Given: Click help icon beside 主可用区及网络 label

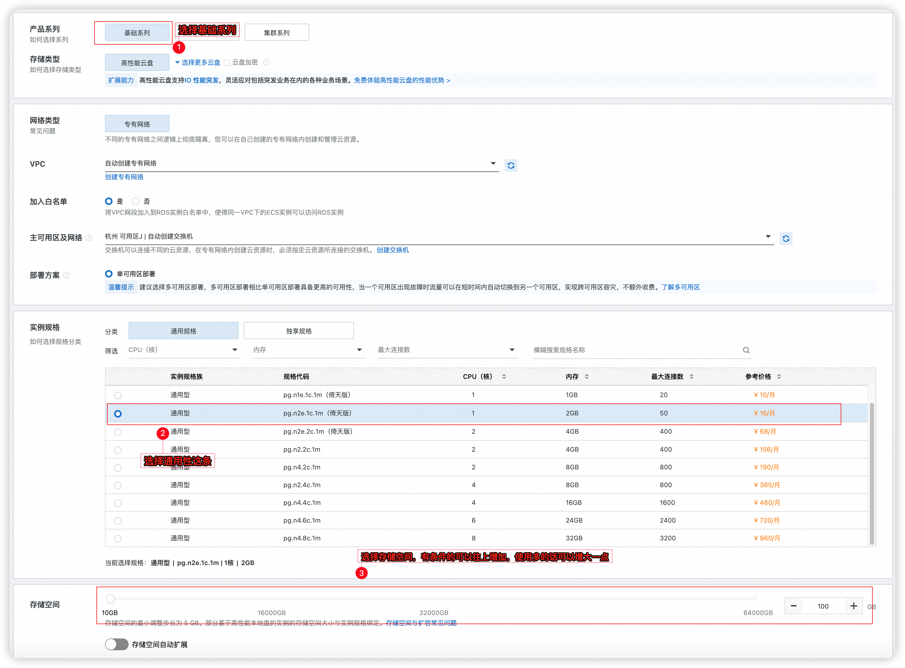Looking at the screenshot, I should 89,238.
